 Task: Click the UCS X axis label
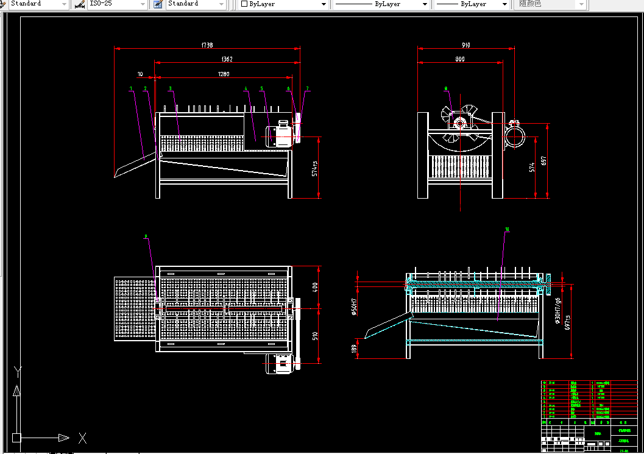82,438
